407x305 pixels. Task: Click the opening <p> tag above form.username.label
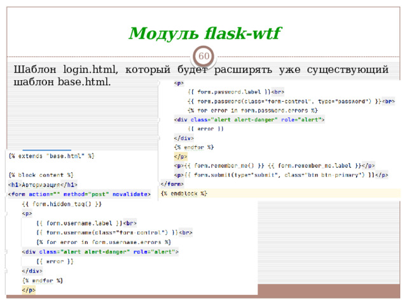pos(27,213)
